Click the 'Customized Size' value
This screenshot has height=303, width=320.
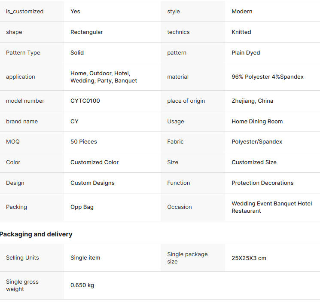254,162
